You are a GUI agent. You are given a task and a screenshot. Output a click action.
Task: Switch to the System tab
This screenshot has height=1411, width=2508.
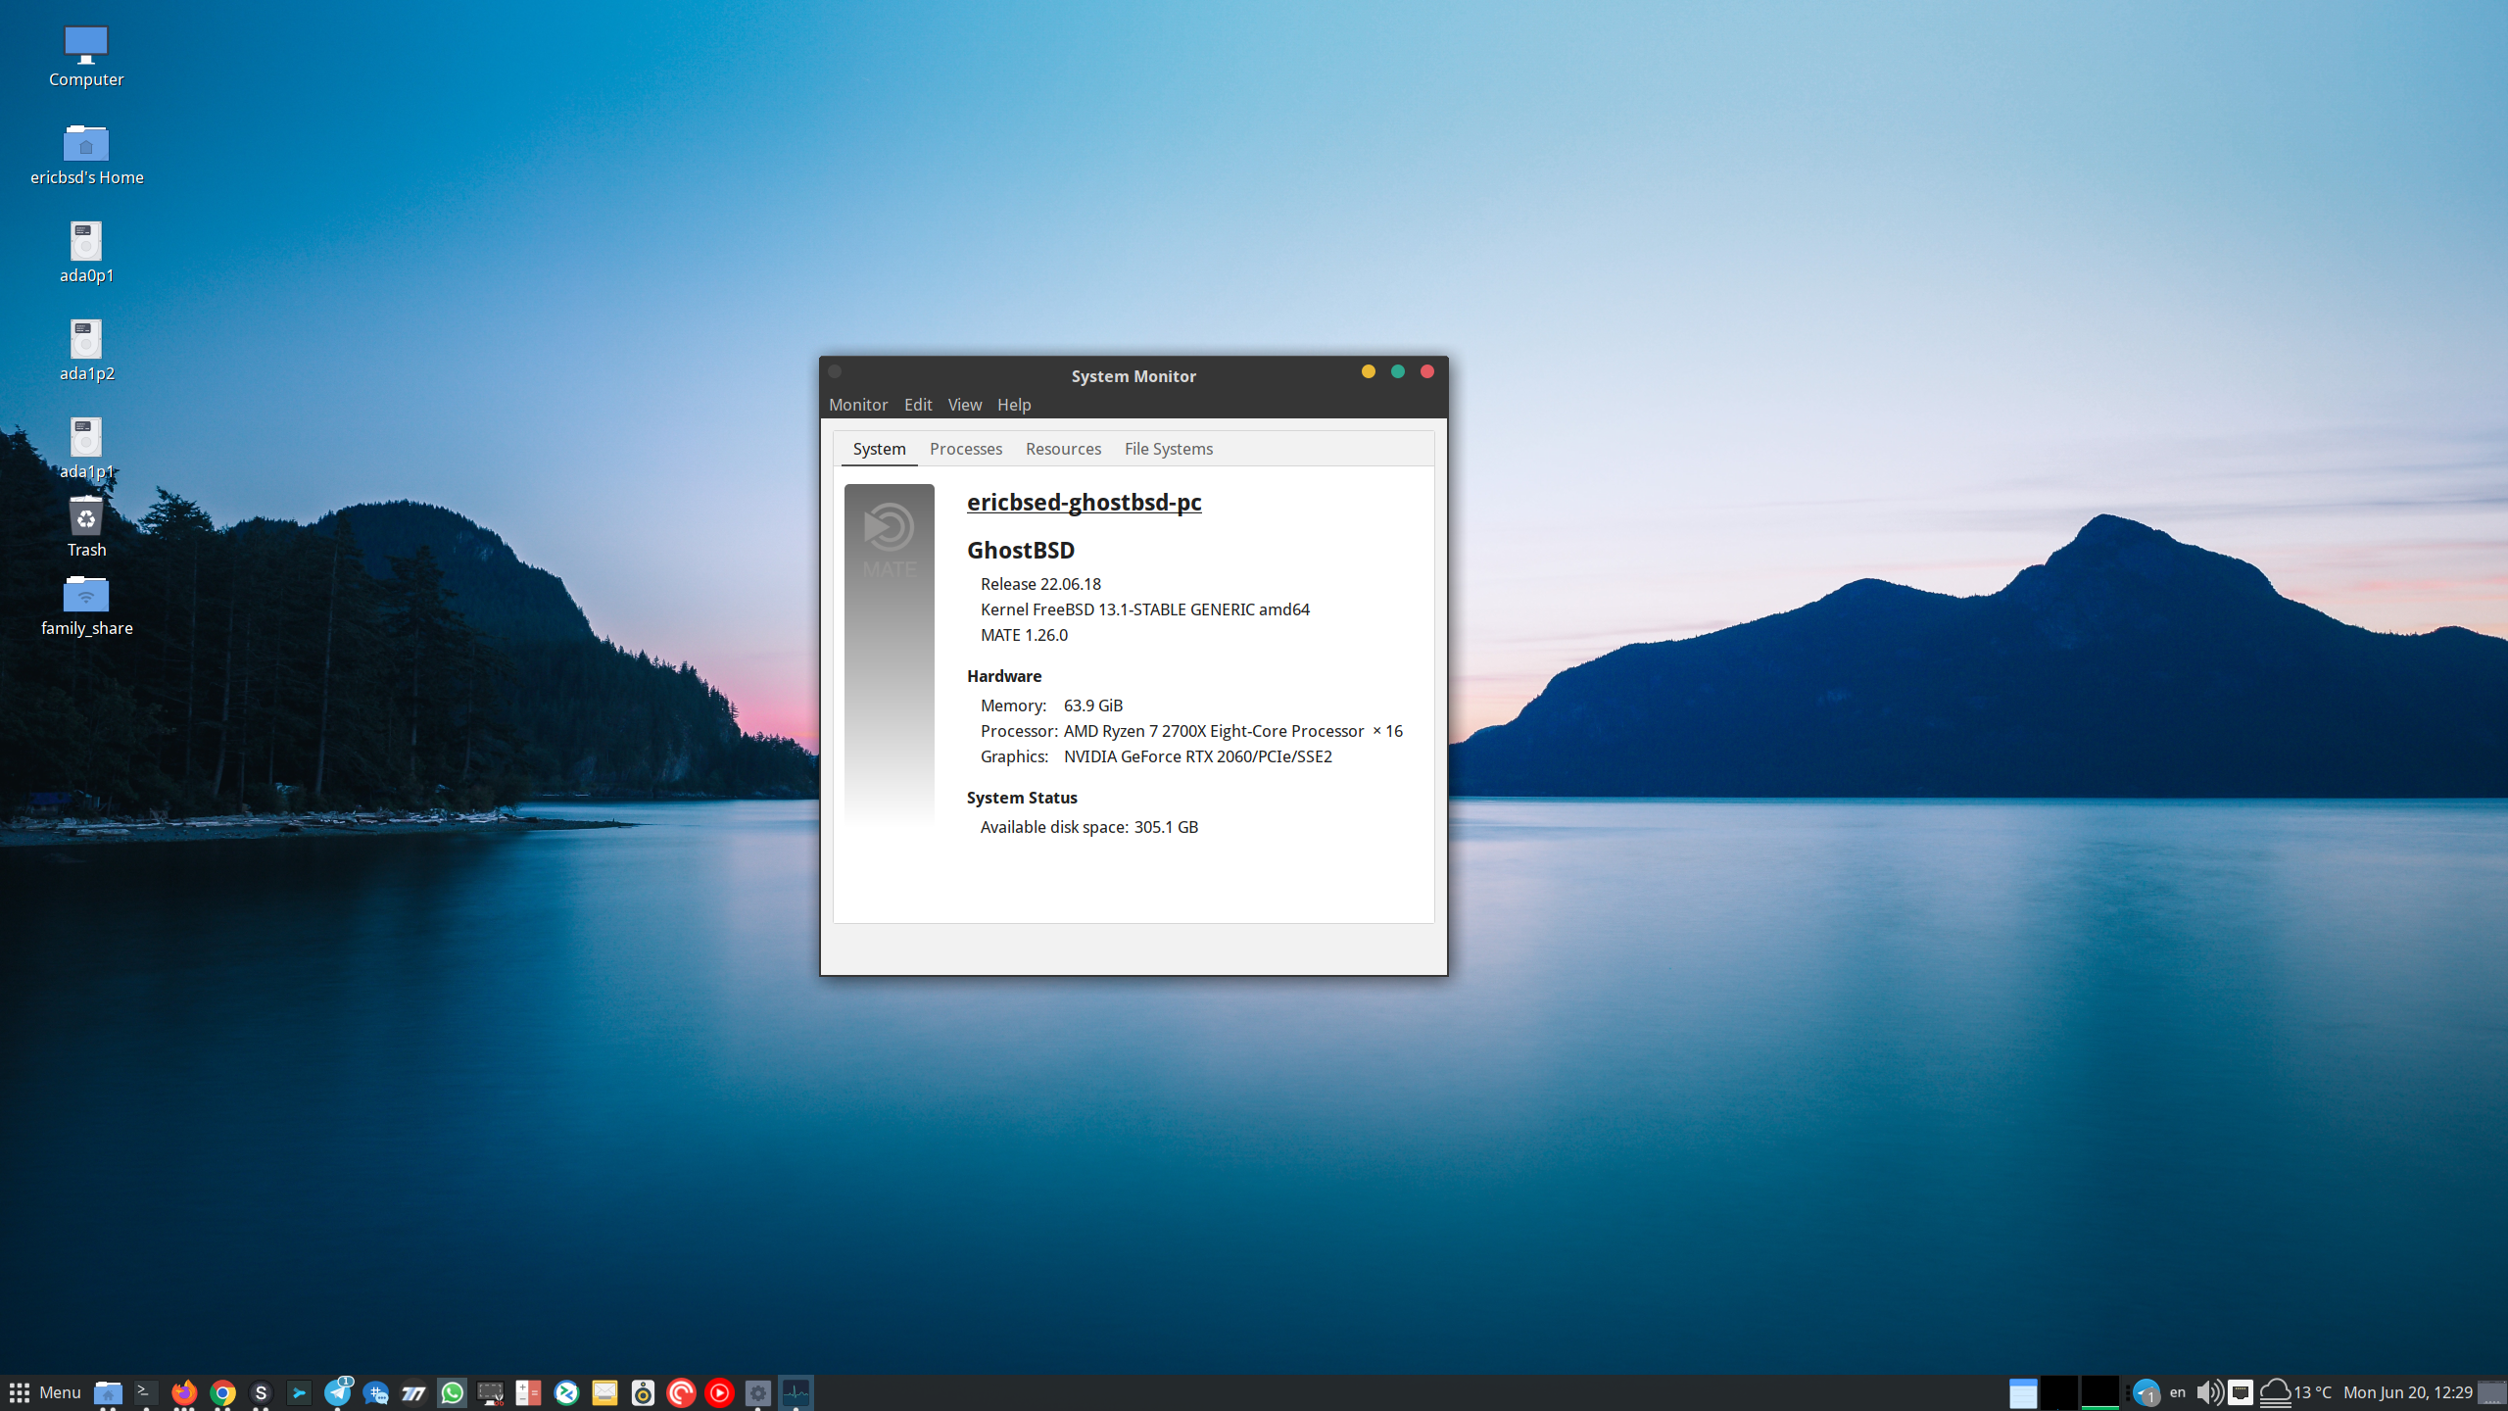[879, 449]
